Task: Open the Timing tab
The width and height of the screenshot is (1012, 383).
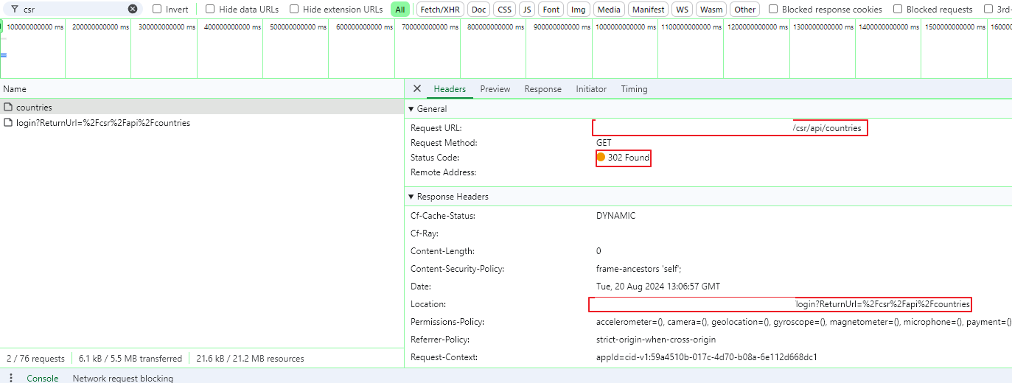Action: (x=634, y=89)
